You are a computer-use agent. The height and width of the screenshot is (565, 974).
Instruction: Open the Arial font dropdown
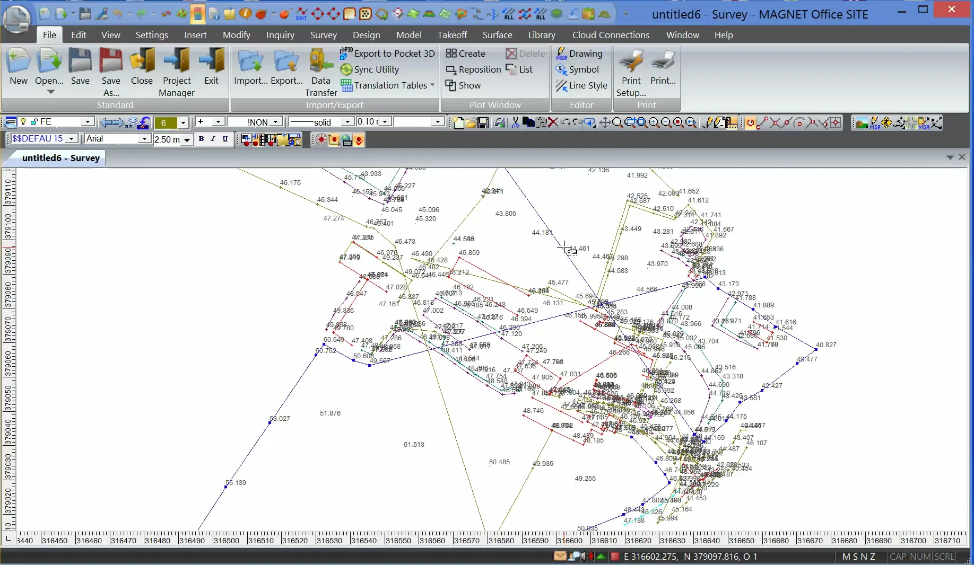pos(144,139)
